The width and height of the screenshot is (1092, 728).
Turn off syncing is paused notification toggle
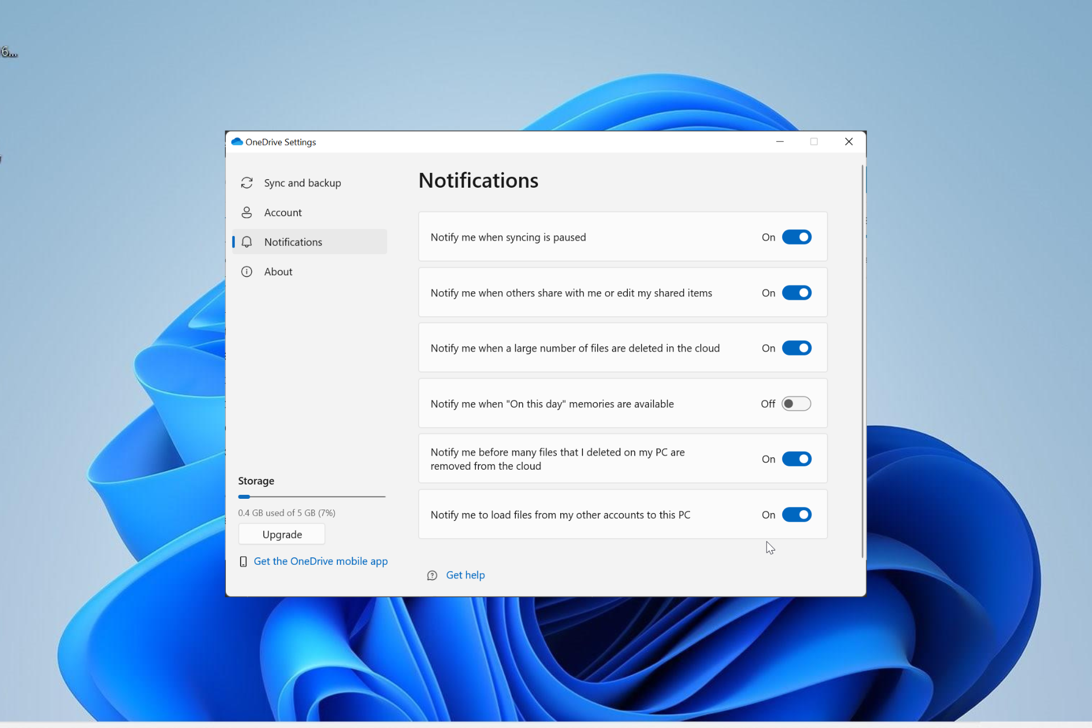click(796, 237)
